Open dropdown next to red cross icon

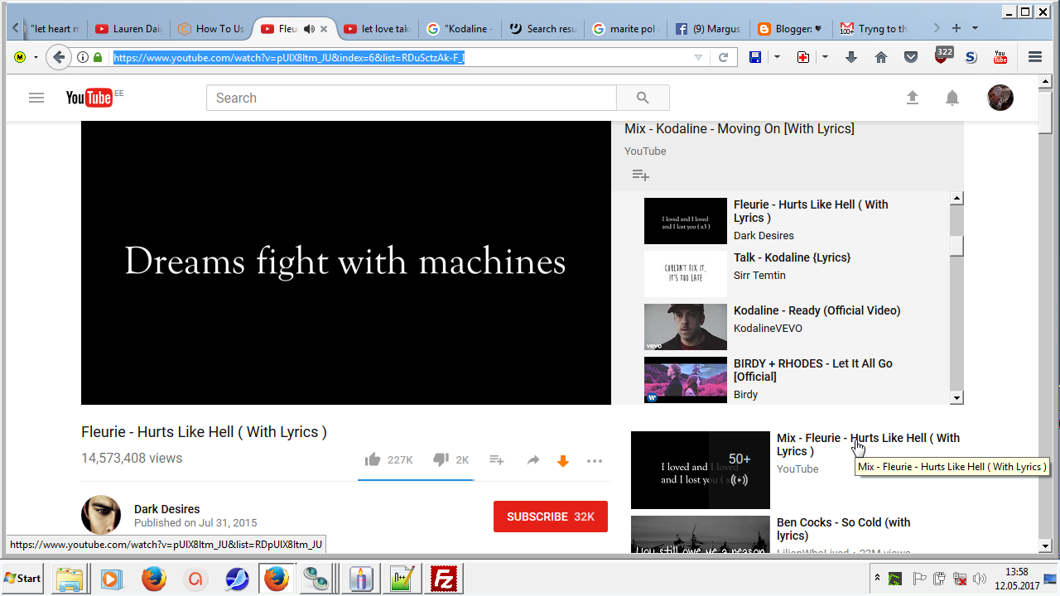(x=825, y=57)
